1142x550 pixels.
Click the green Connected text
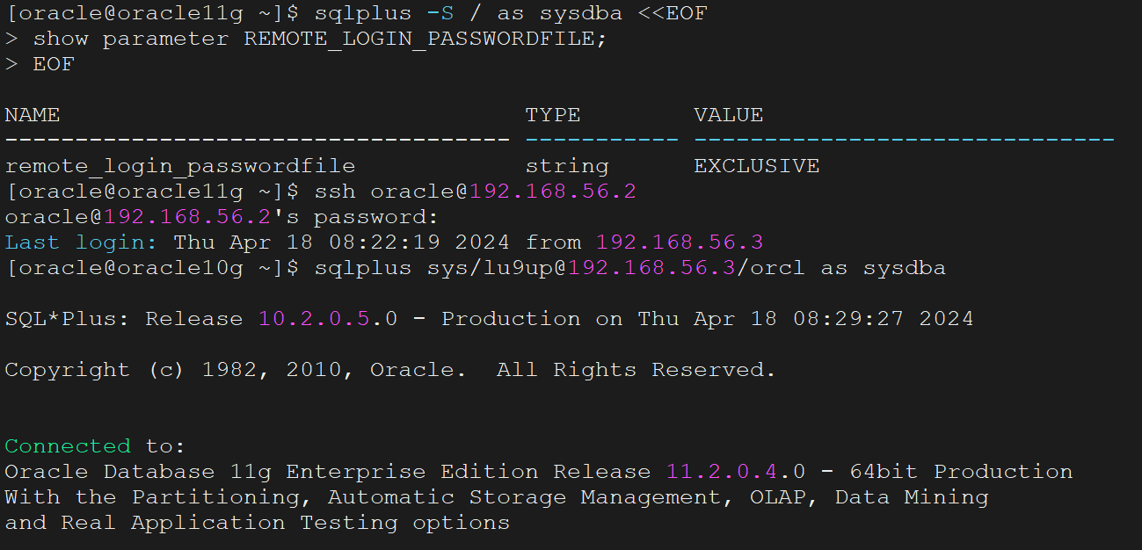coord(68,446)
